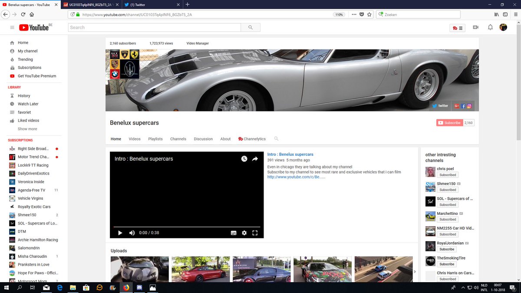Open the Discussion tab

203,139
